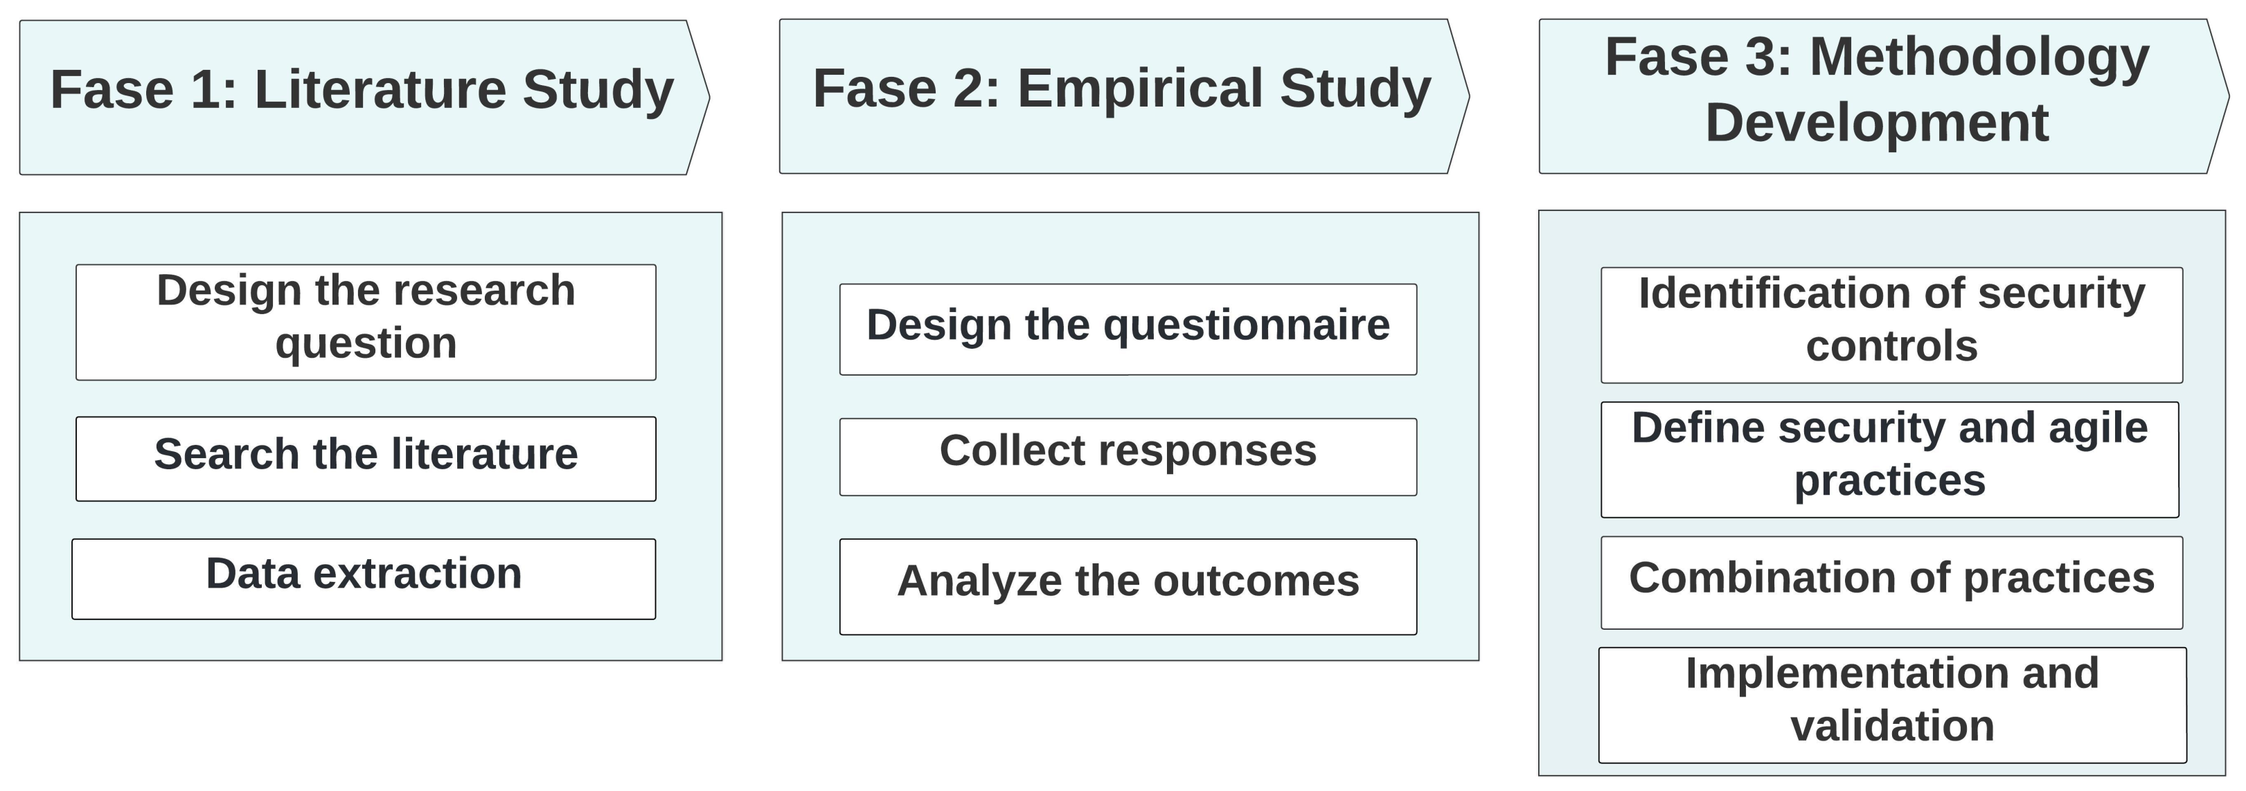Viewport: 2246px width, 791px height.
Task: Click the Analyze the outcomes box
Action: tap(1128, 585)
